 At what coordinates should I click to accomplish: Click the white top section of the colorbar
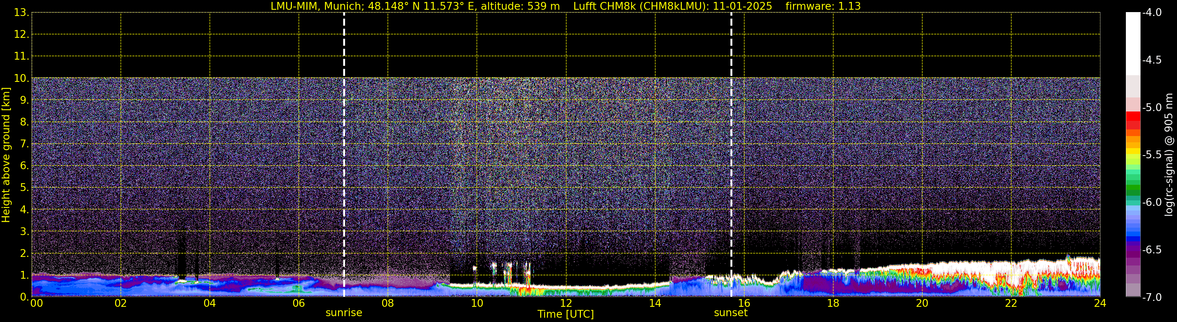[x=1133, y=43]
